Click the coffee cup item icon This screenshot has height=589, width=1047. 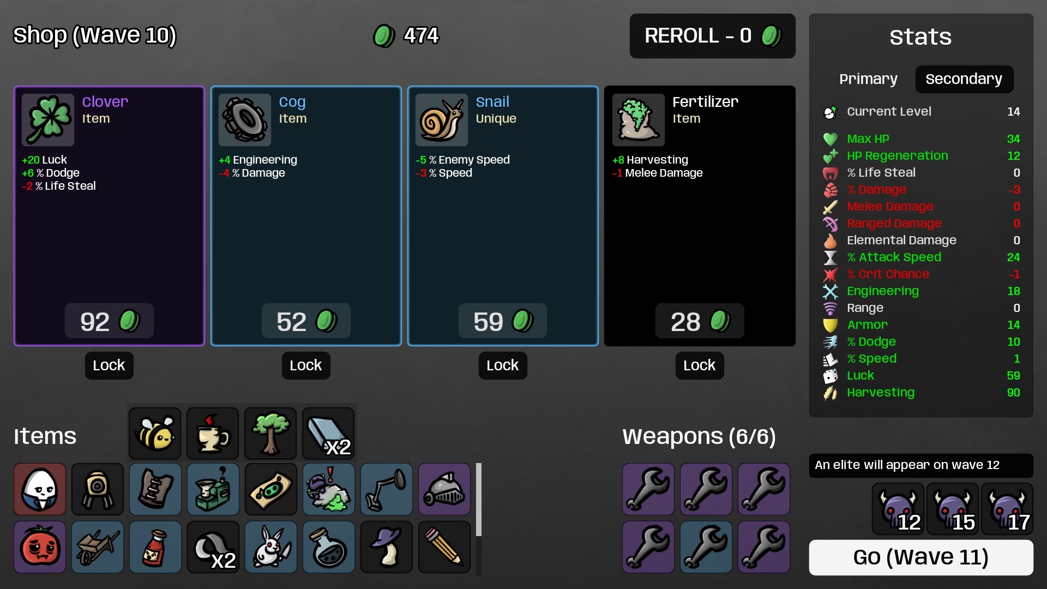click(213, 434)
